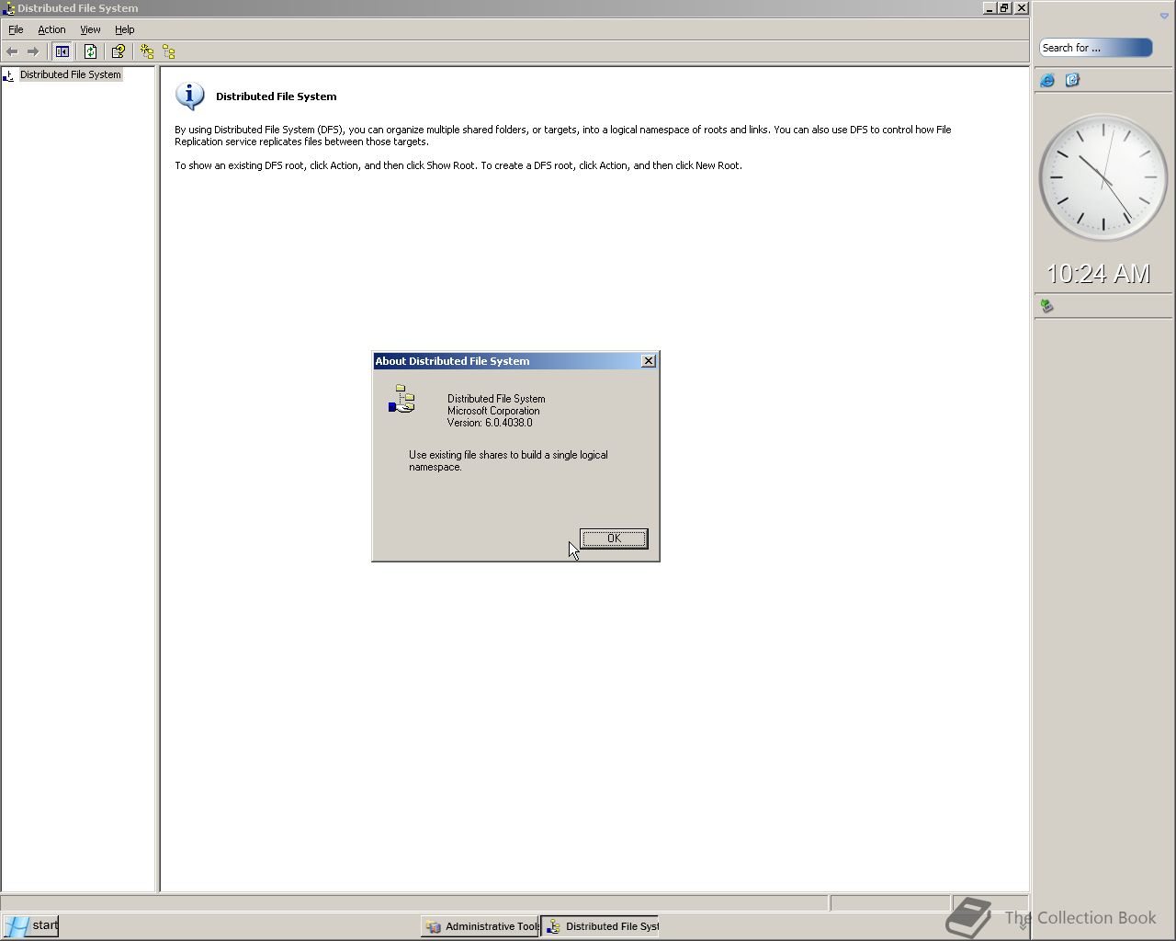Click the sidebar icon below the clock
This screenshot has height=941, width=1176.
1046,305
